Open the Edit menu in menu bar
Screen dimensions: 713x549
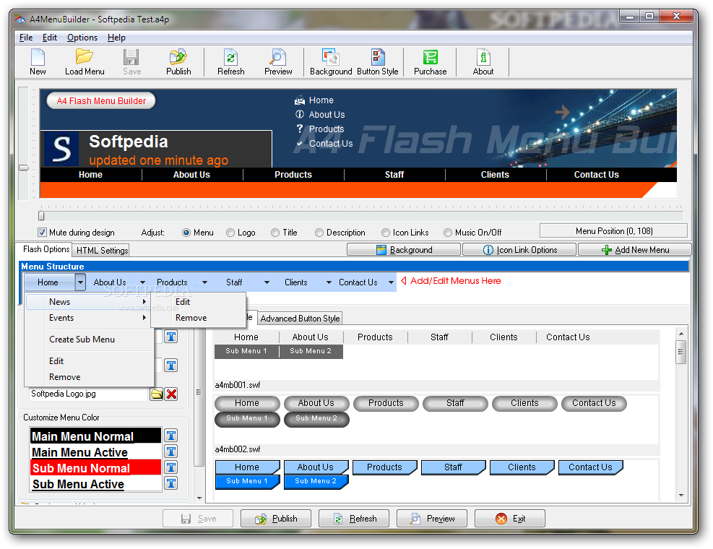coord(50,38)
